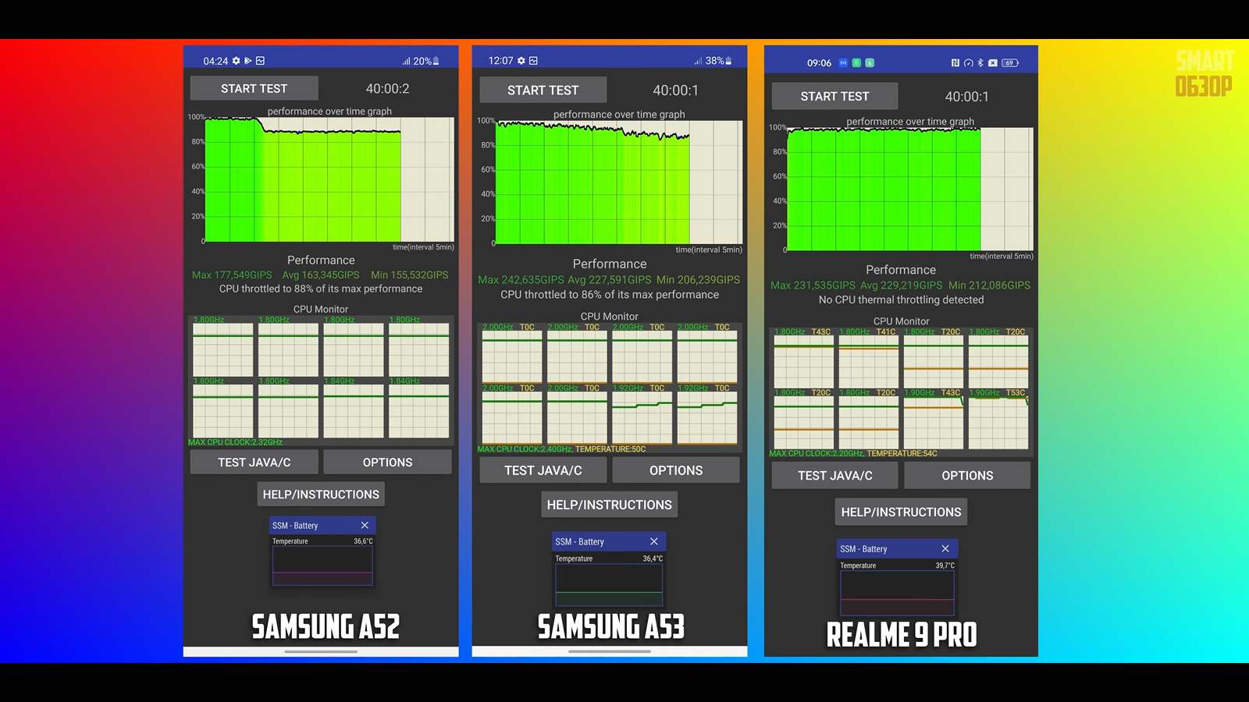
Task: Tap the speedometer icon in Realme status bar
Action: (x=969, y=63)
